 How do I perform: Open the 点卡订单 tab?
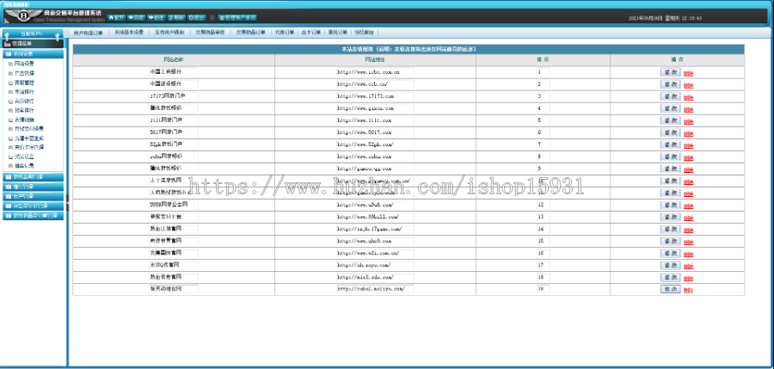311,33
